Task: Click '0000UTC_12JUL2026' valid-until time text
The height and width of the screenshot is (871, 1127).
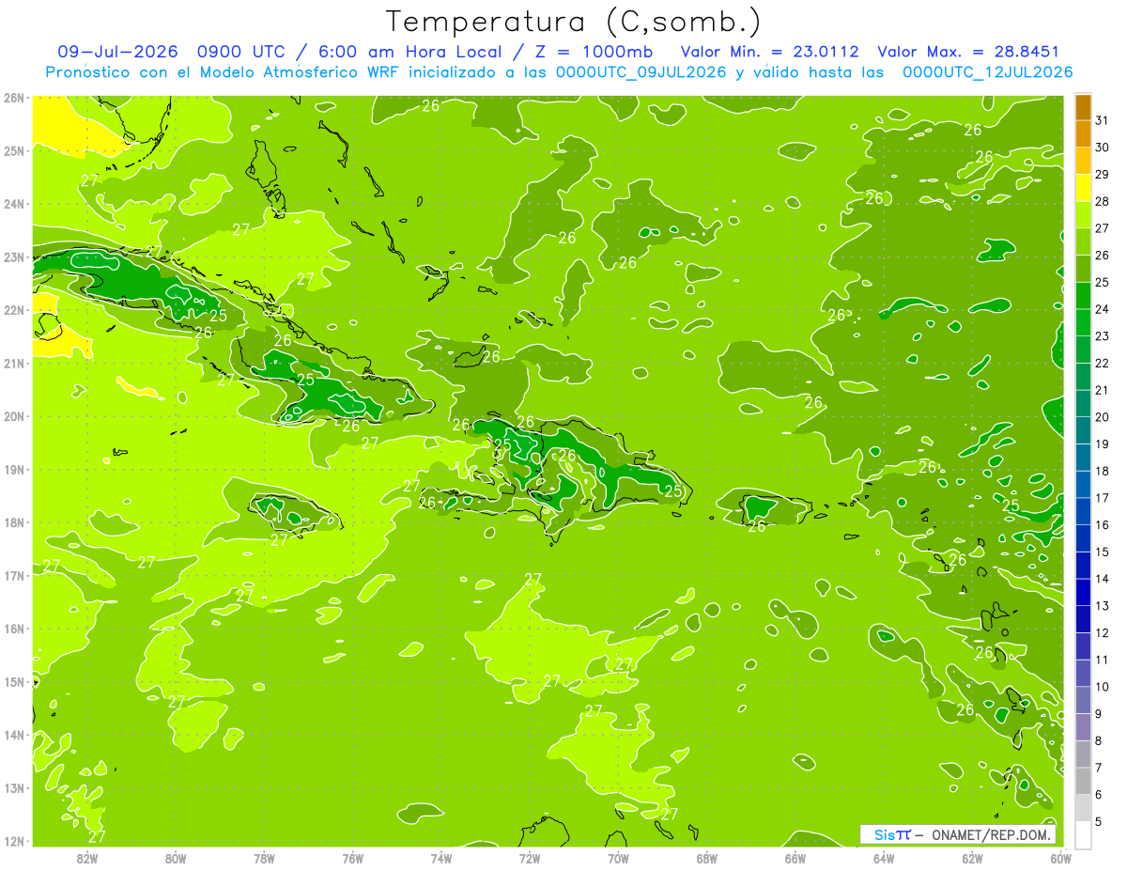Action: (987, 72)
